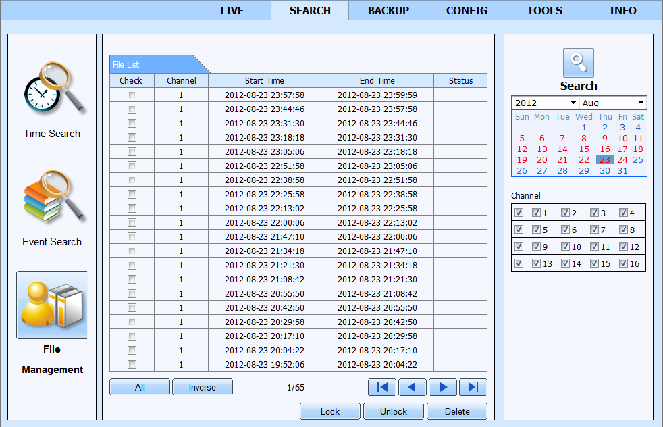Switch to the SEARCH tab

coord(310,11)
